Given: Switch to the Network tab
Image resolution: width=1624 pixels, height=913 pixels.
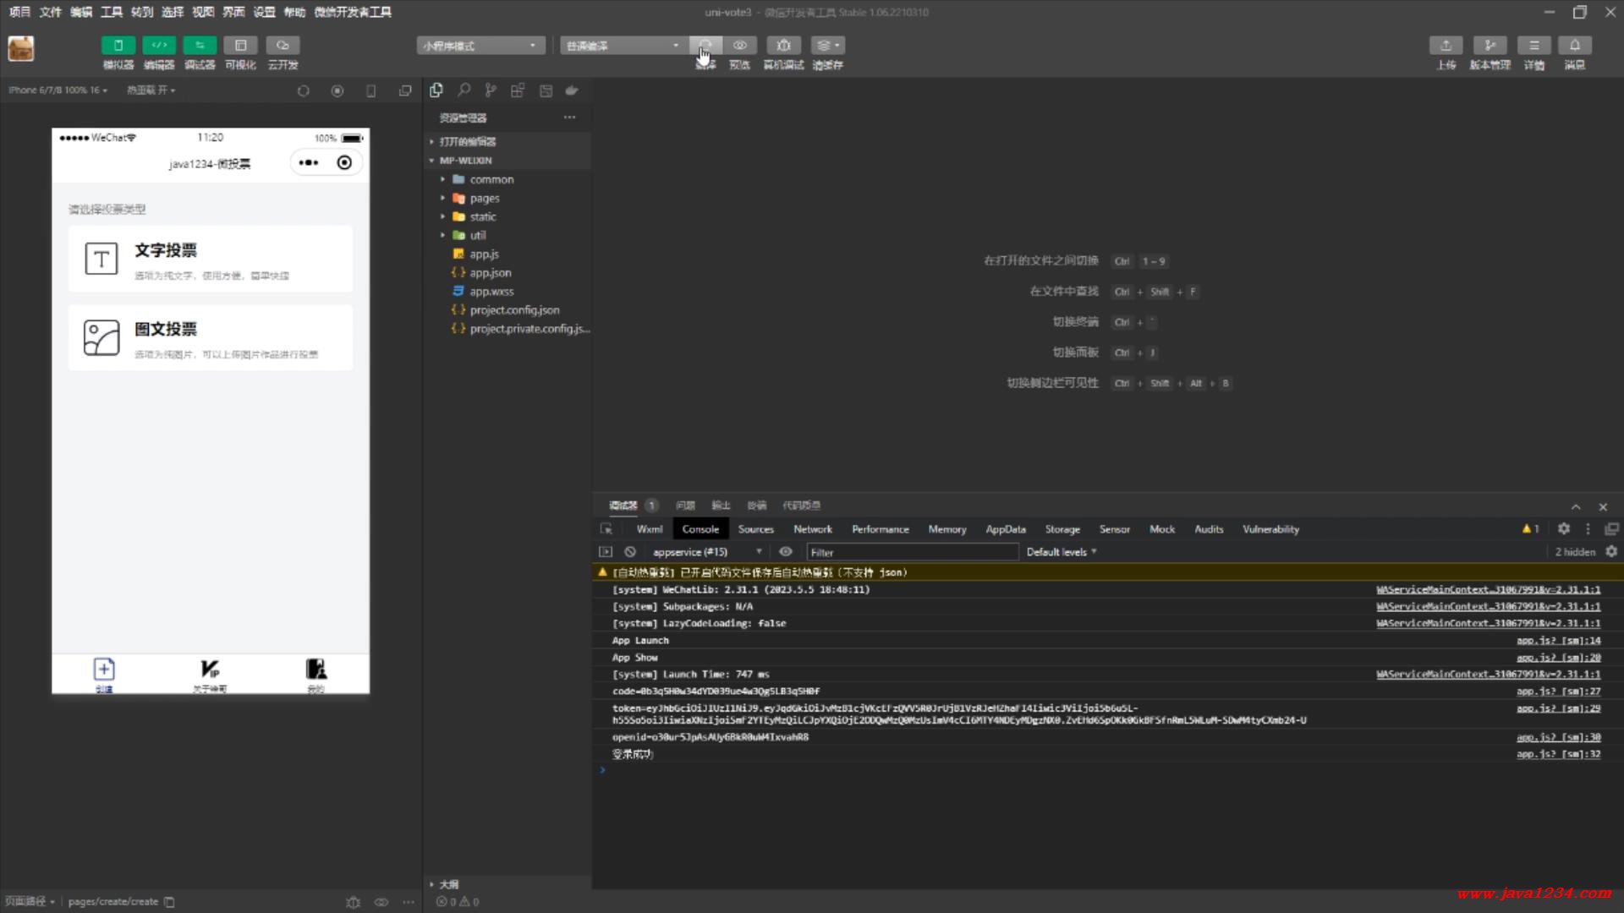Looking at the screenshot, I should [813, 529].
